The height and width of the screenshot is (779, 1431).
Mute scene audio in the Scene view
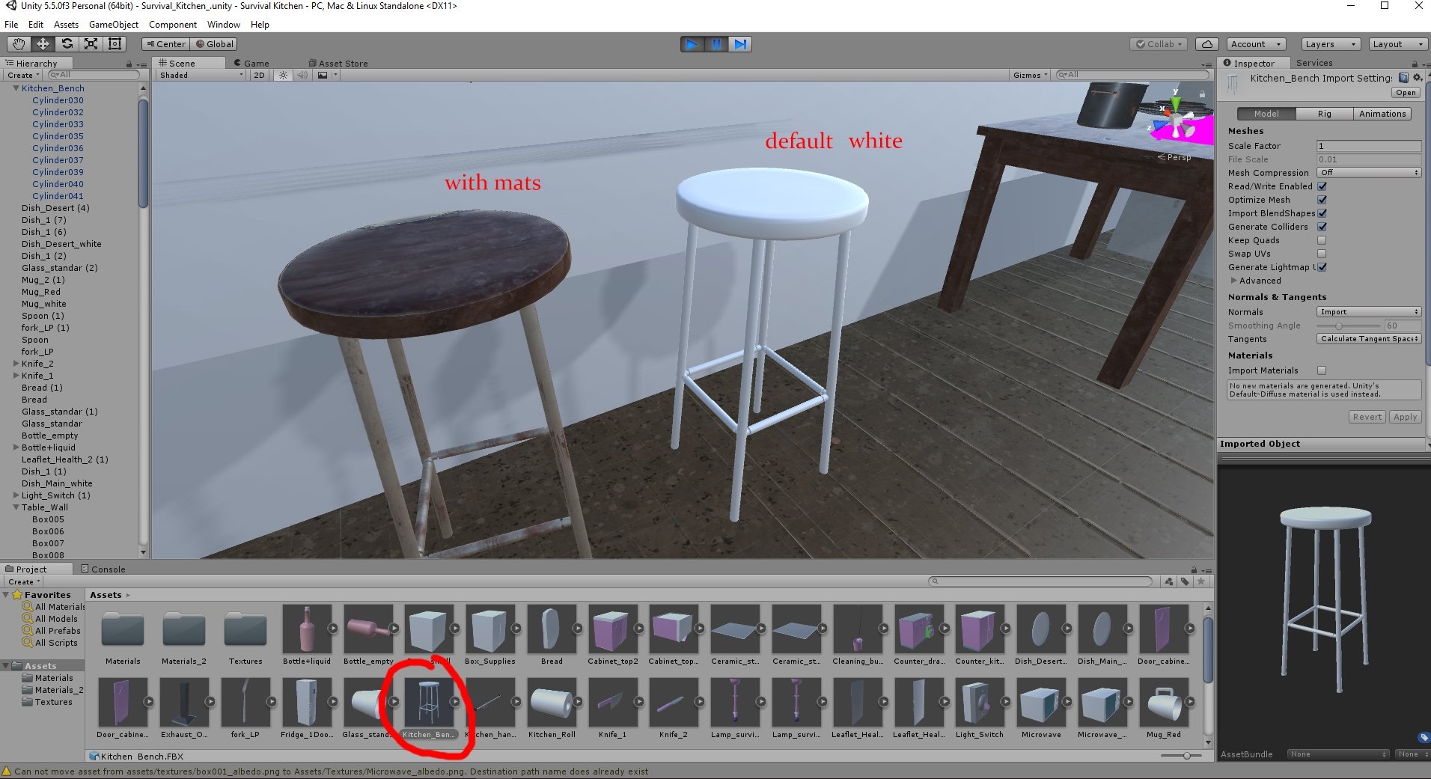[302, 75]
